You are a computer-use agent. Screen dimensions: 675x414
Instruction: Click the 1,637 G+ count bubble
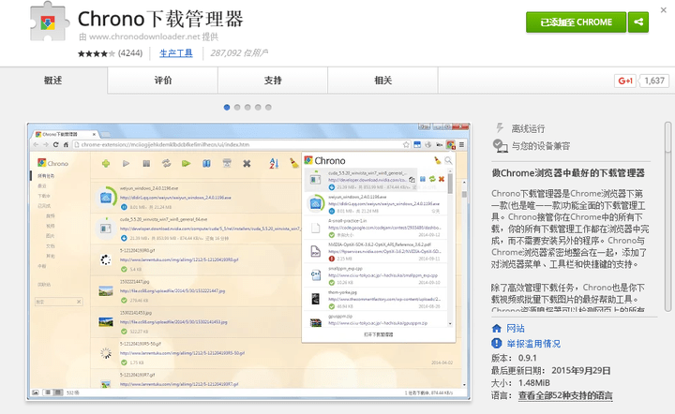click(654, 81)
